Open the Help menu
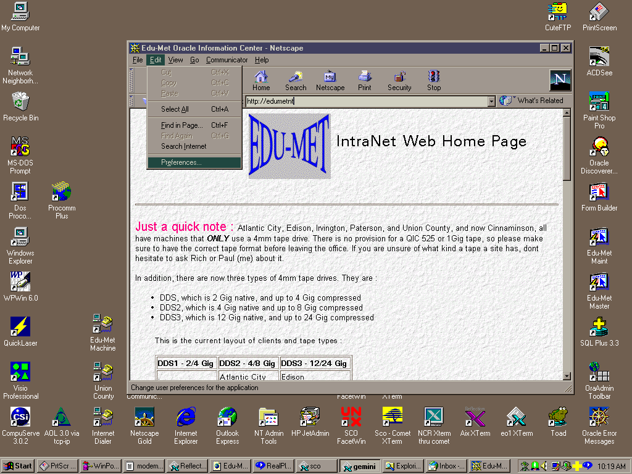632x474 pixels. (262, 60)
